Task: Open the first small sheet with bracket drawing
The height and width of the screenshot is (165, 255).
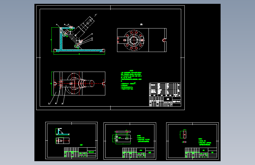Action: coord(71,140)
